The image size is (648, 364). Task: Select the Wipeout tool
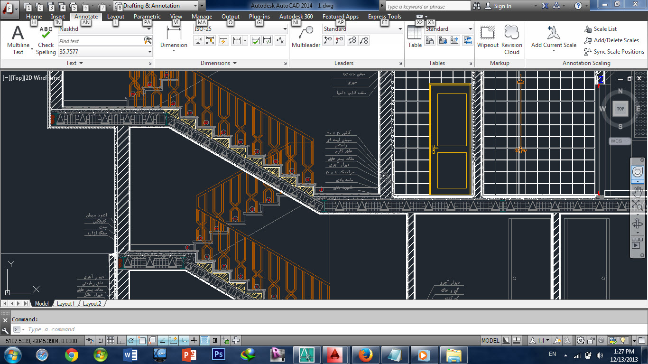point(488,37)
